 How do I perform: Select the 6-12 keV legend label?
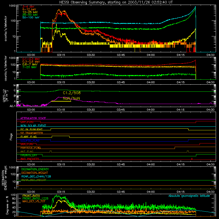click(x=29, y=9)
